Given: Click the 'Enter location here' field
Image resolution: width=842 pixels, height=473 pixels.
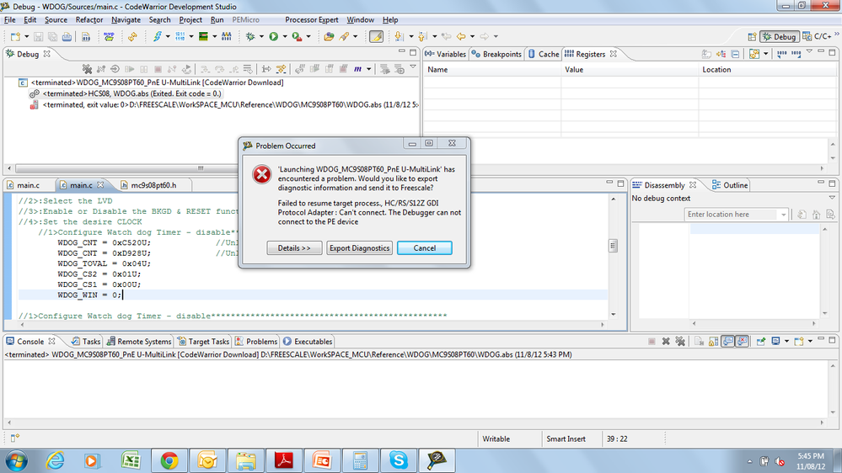Looking at the screenshot, I should point(732,215).
